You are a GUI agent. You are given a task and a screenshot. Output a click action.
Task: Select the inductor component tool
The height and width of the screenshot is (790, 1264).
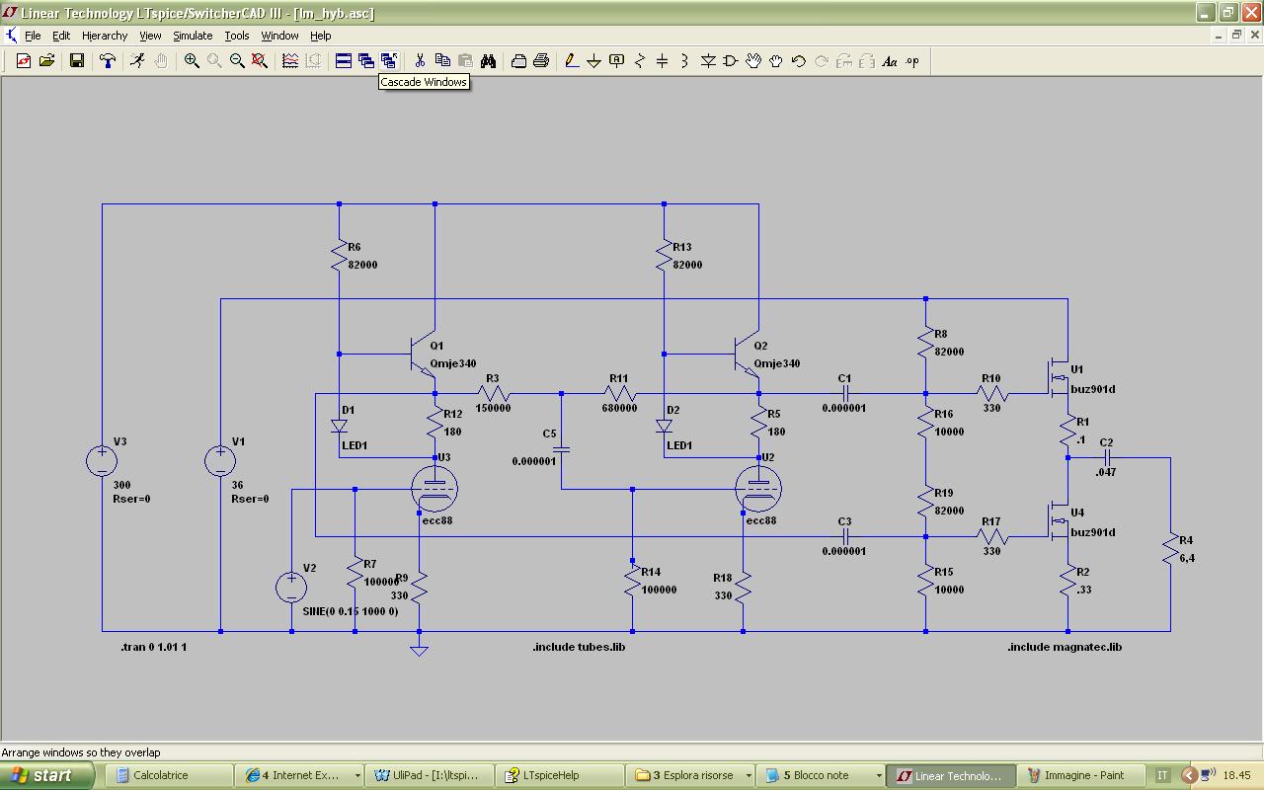(x=684, y=61)
